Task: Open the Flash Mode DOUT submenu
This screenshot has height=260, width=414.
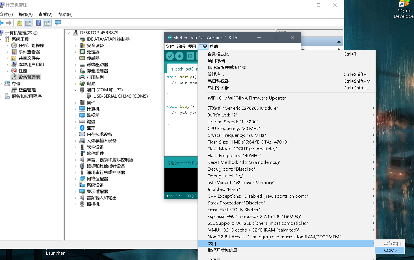Action: [x=287, y=149]
